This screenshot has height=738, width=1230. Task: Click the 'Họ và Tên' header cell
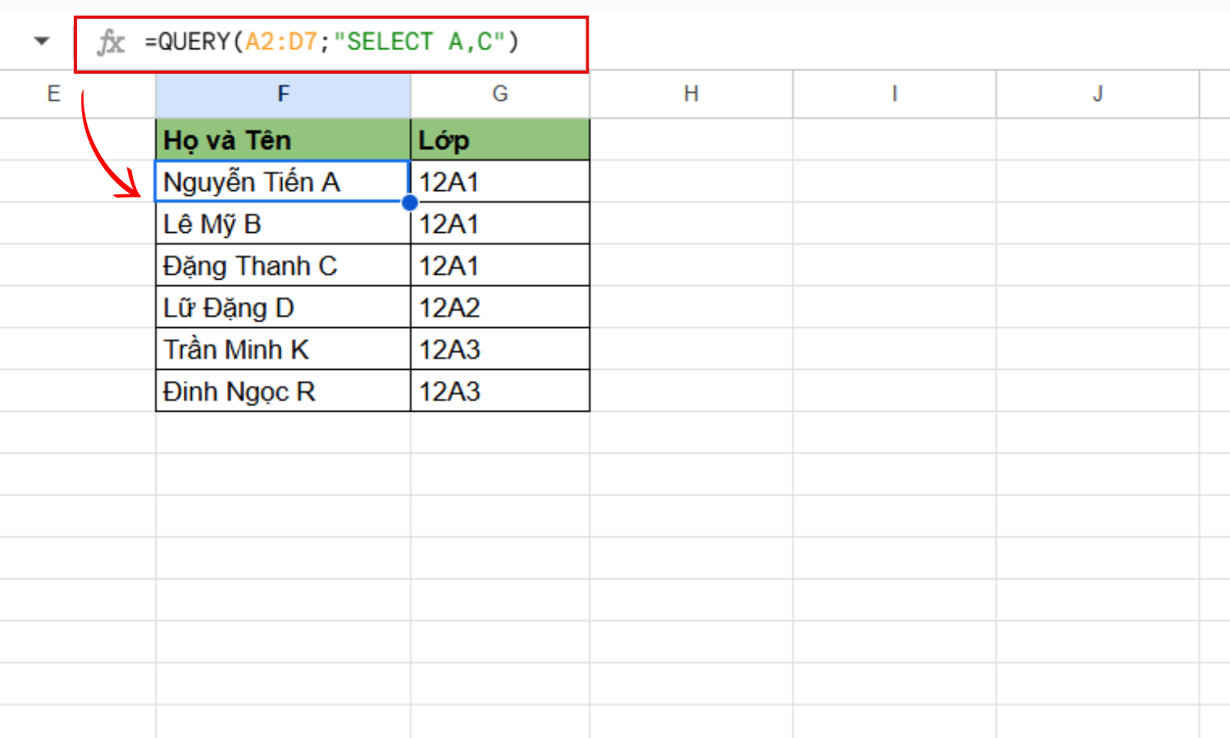pos(282,140)
